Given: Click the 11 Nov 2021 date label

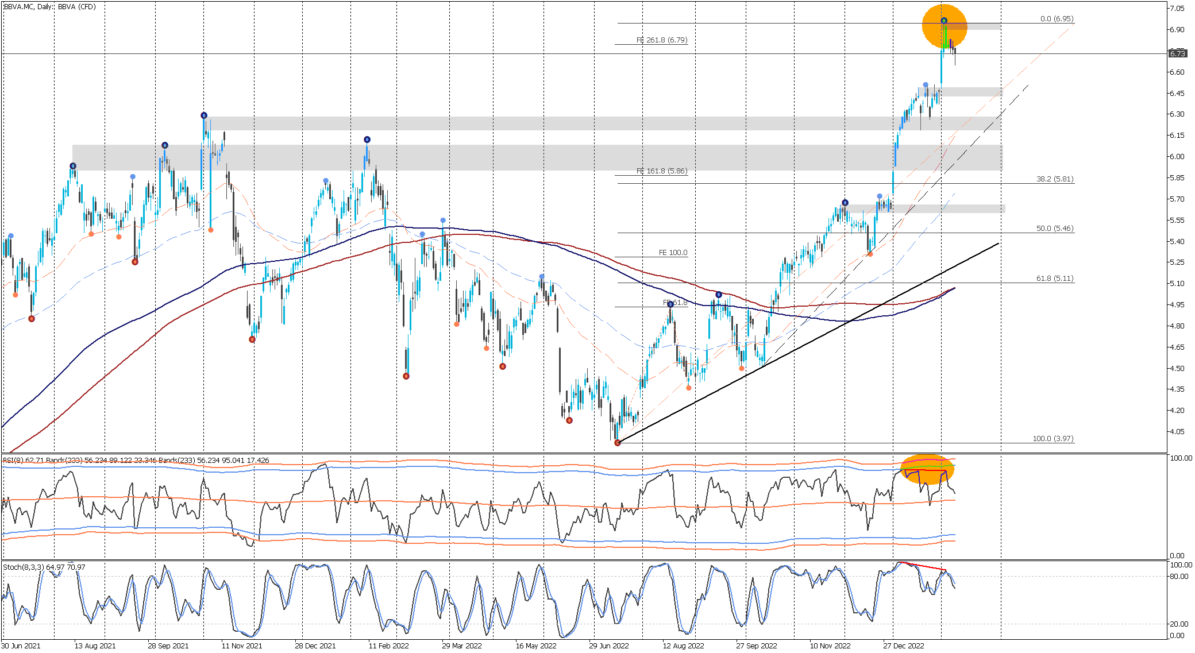Looking at the screenshot, I should pyautogui.click(x=242, y=646).
